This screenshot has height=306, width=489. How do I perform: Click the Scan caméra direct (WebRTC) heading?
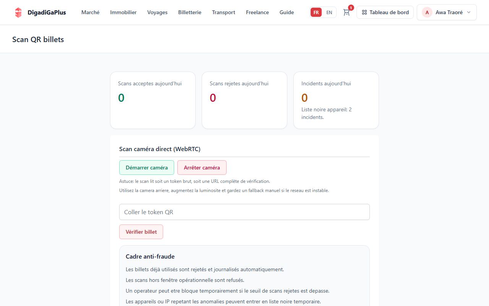[x=160, y=149]
